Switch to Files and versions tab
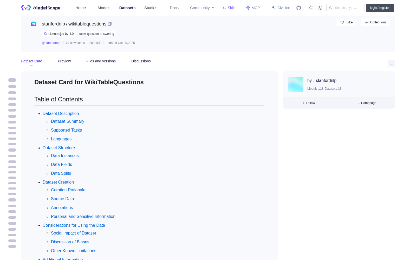This screenshot has width=416, height=260. click(101, 61)
